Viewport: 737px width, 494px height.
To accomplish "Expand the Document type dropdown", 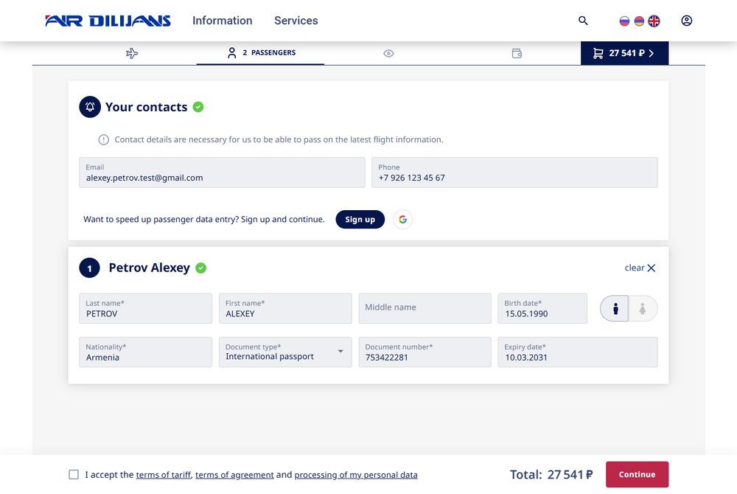I will coord(285,352).
